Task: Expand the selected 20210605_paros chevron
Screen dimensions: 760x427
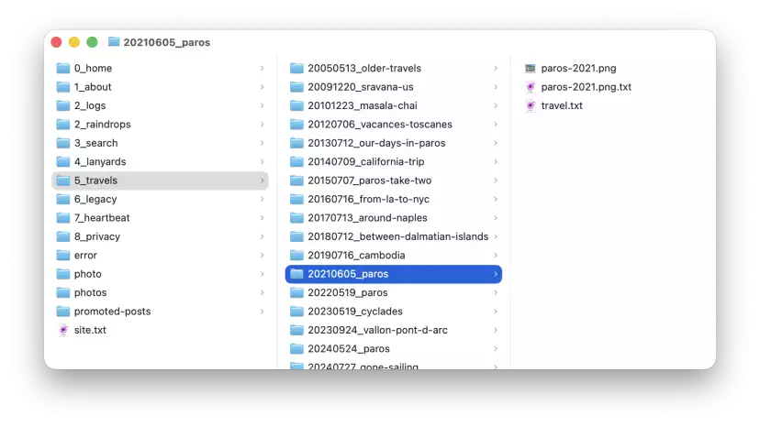Action: click(x=496, y=274)
